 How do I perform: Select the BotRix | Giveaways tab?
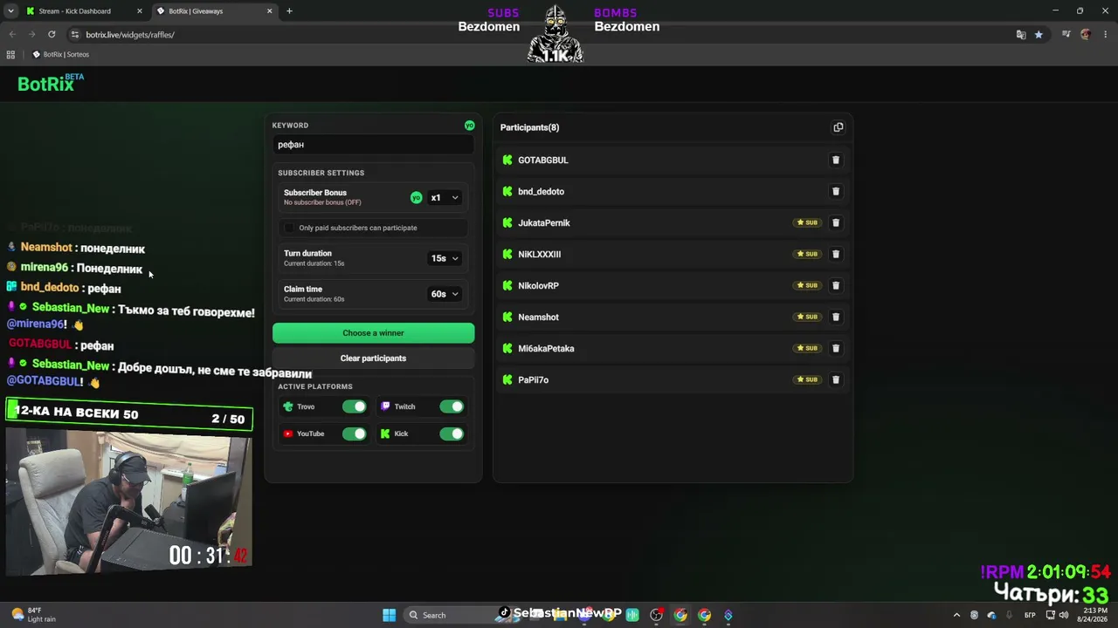(214, 11)
